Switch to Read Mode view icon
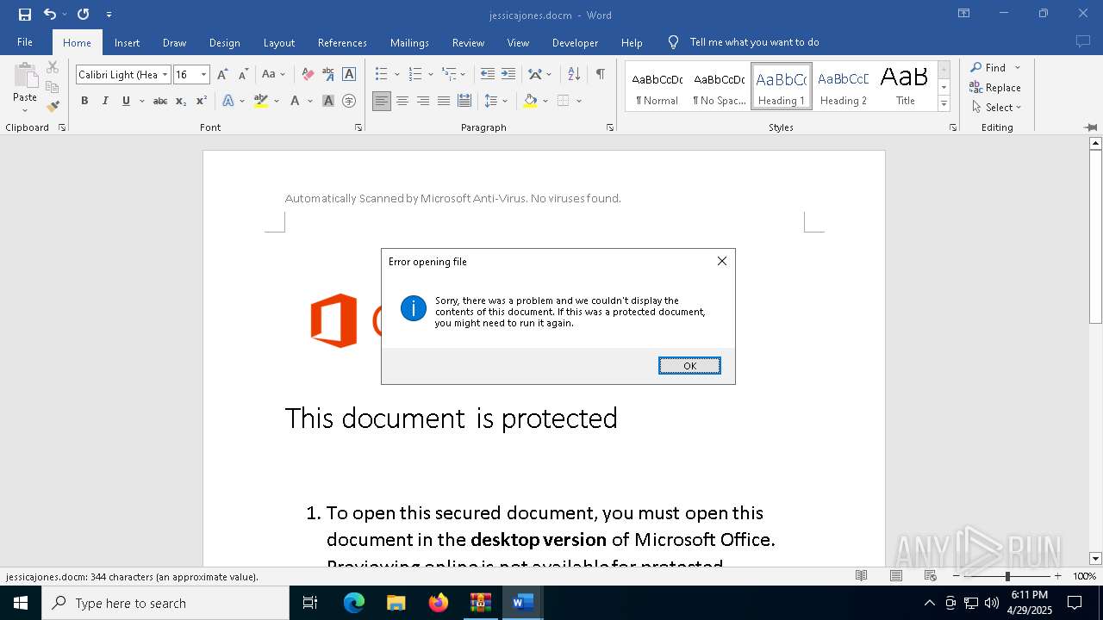This screenshot has width=1103, height=620. click(x=861, y=576)
